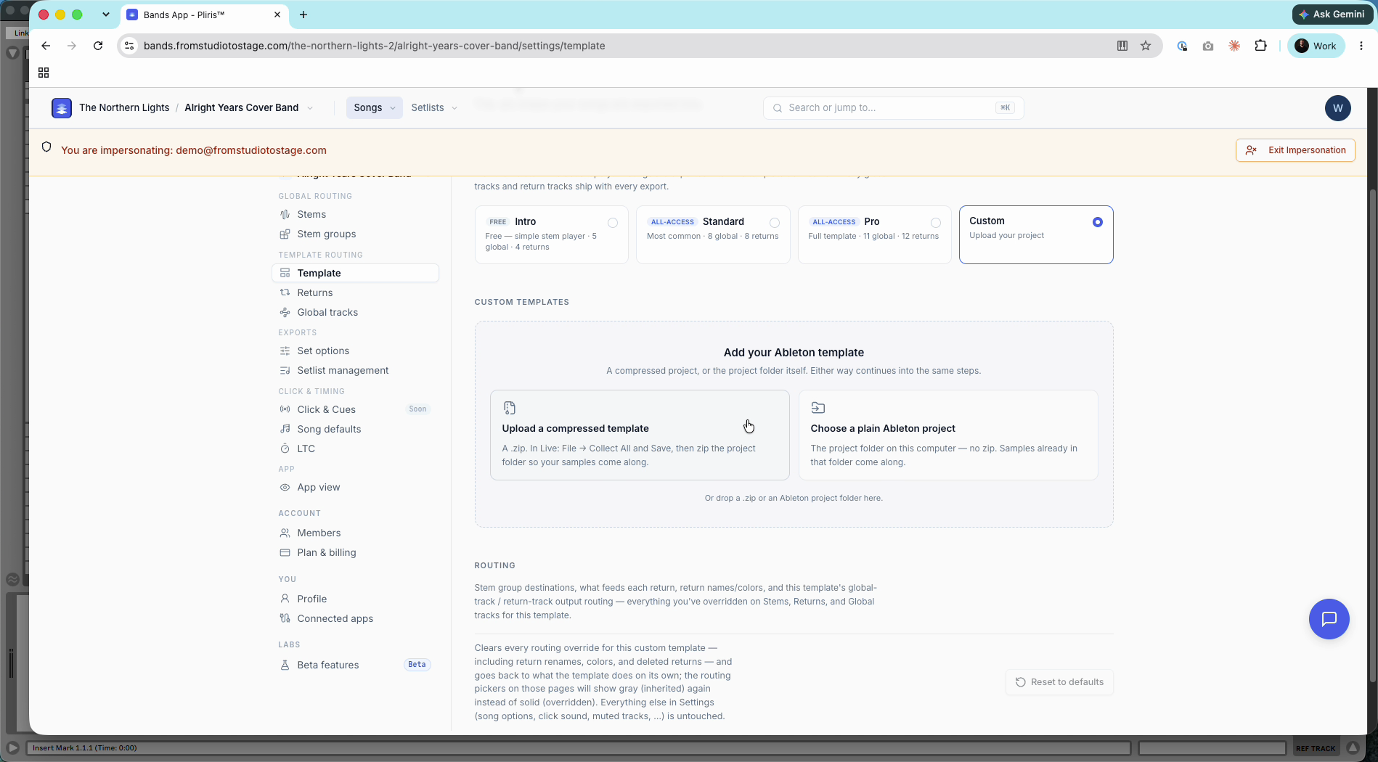Click the orange asterisk extension icon

(1234, 46)
